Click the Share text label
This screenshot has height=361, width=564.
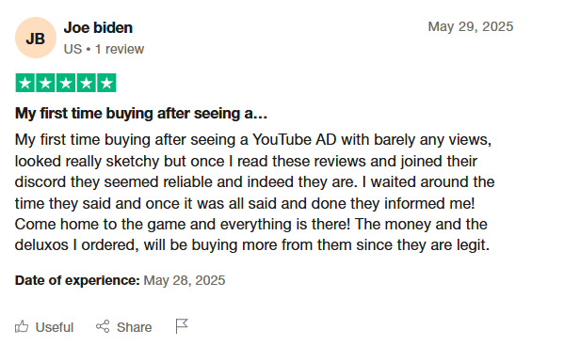tap(134, 327)
